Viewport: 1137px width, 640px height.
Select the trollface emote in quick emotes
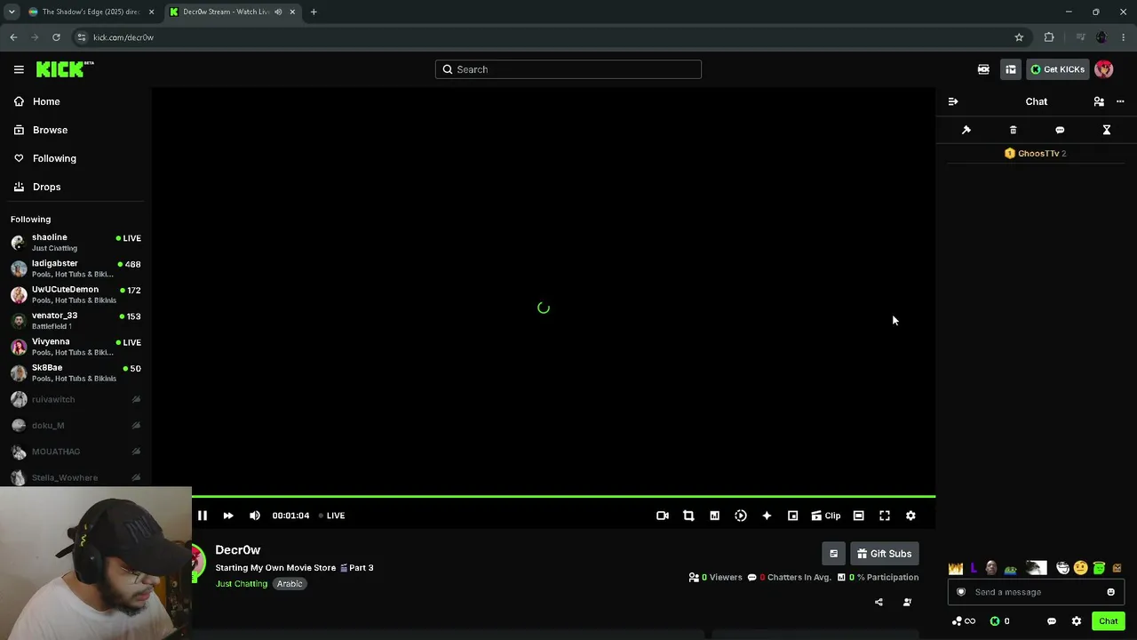(1063, 568)
